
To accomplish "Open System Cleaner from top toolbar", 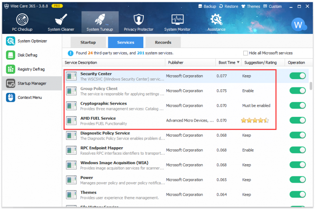I will [x=61, y=22].
